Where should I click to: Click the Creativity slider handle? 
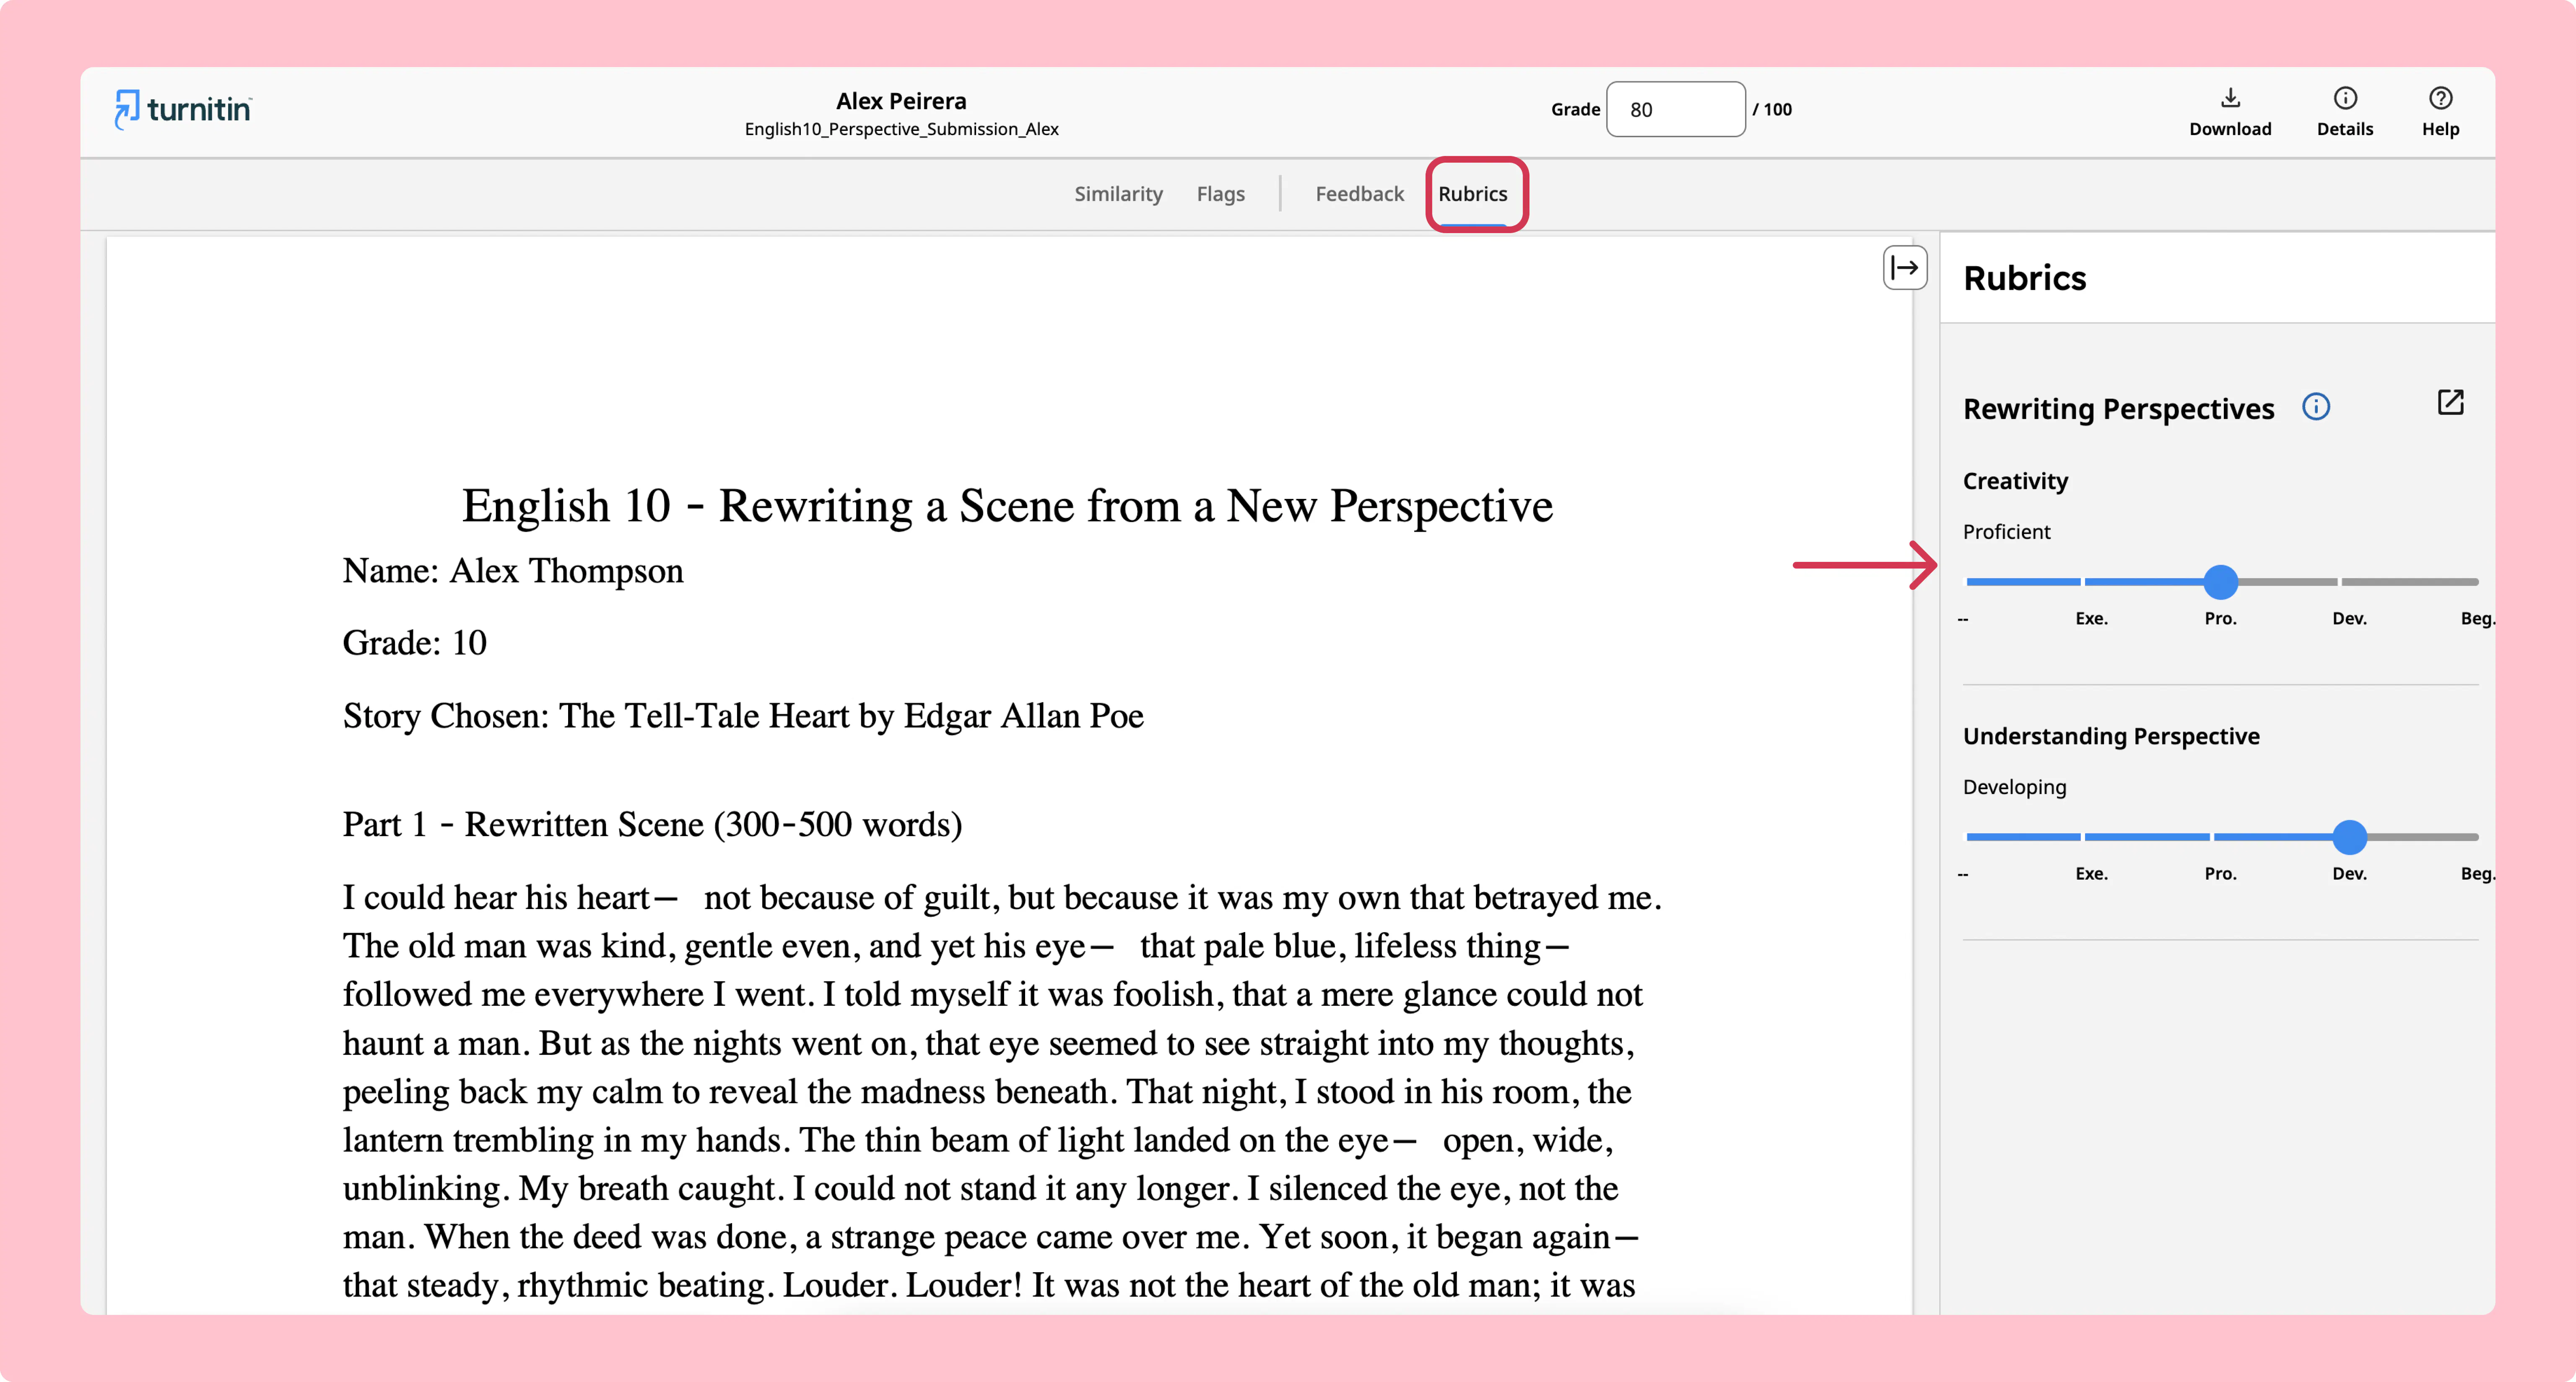[x=2220, y=582]
